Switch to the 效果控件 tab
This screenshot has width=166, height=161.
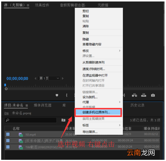42,5
